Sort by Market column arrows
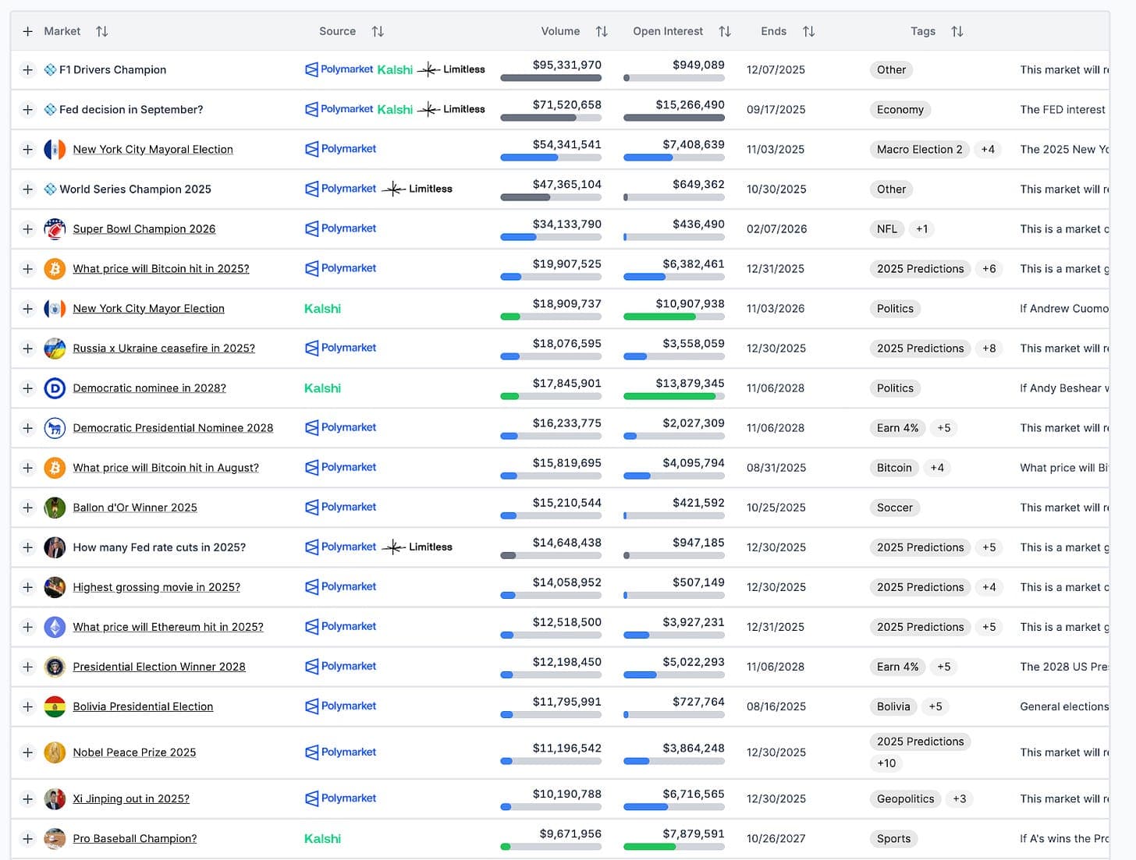The height and width of the screenshot is (860, 1136). (x=102, y=31)
